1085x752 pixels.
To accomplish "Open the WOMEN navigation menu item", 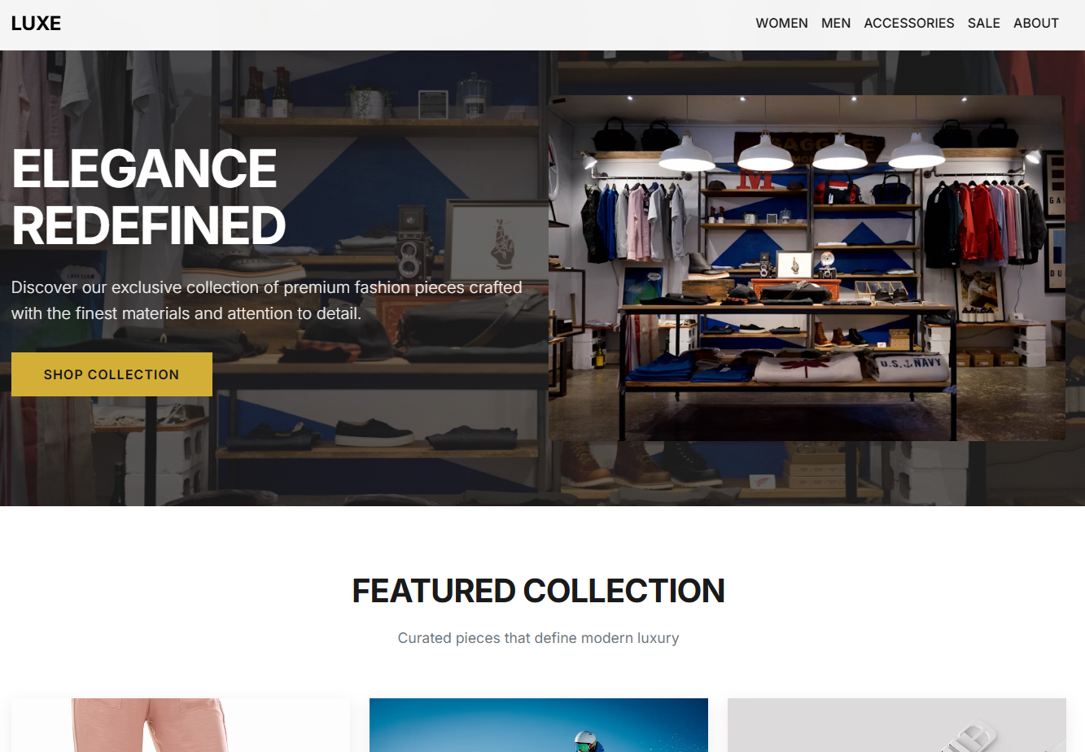I will pyautogui.click(x=781, y=23).
